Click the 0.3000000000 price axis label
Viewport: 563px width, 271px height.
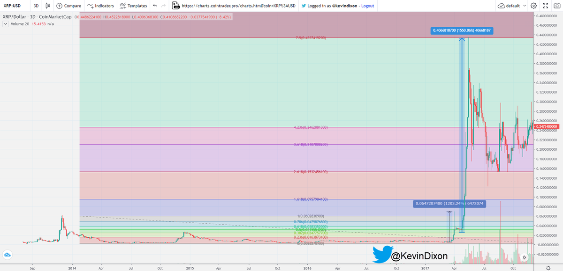[x=548, y=102]
